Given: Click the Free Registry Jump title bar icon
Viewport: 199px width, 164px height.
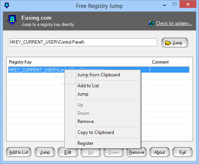Looking at the screenshot, I should pos(7,6).
